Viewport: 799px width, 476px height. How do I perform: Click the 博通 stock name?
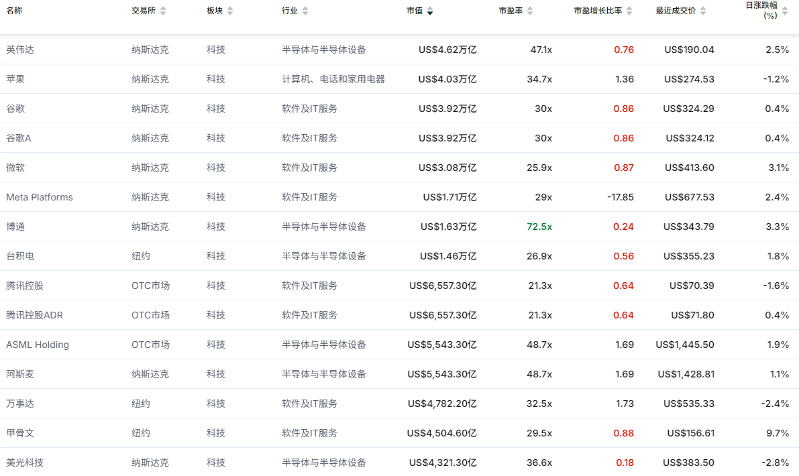point(15,227)
